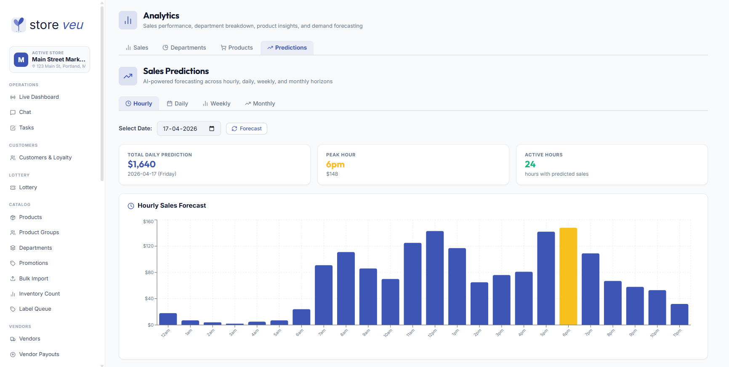729x367 pixels.
Task: Click the Products box icon in sidebar
Action: coord(13,217)
